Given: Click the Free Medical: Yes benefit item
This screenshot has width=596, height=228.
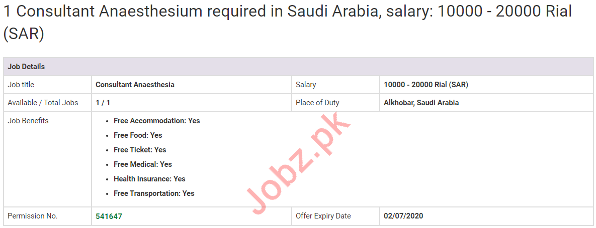Looking at the screenshot, I should pos(143,164).
